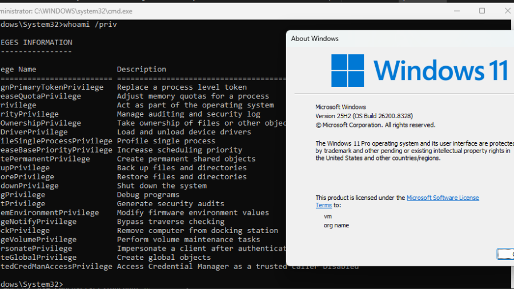This screenshot has height=289, width=514.
Task: Click 'Create permanent shared objects' text
Action: click(186, 159)
